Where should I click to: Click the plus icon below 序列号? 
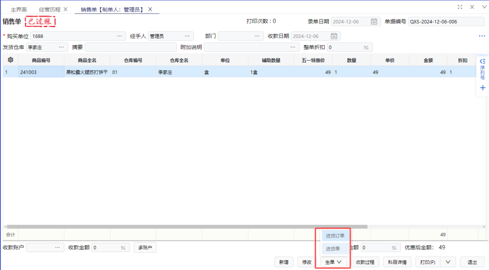pos(482,88)
